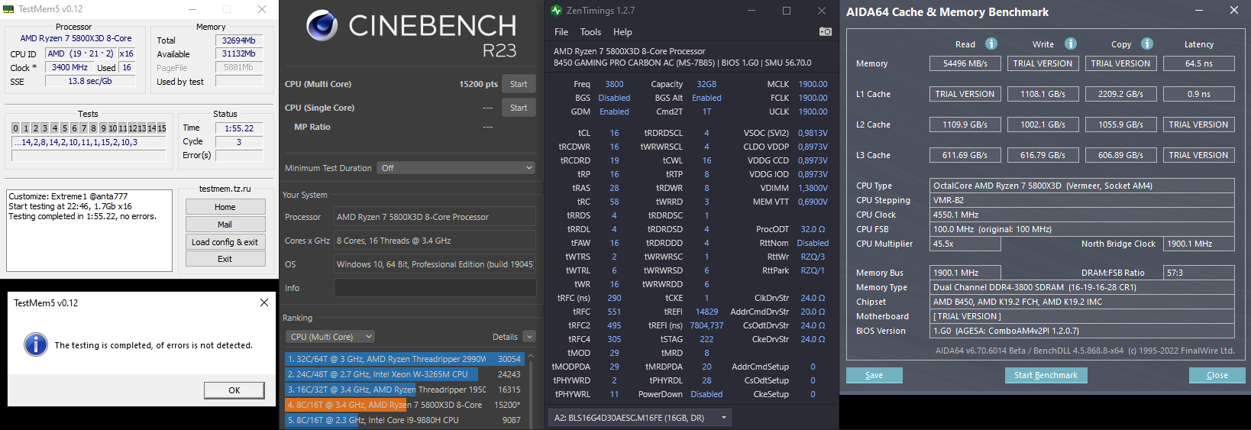Click the empty Info field in Cinebench

(435, 288)
